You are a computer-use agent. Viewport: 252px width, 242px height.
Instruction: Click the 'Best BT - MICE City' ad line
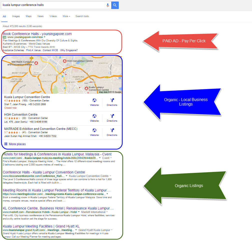coord(29,47)
